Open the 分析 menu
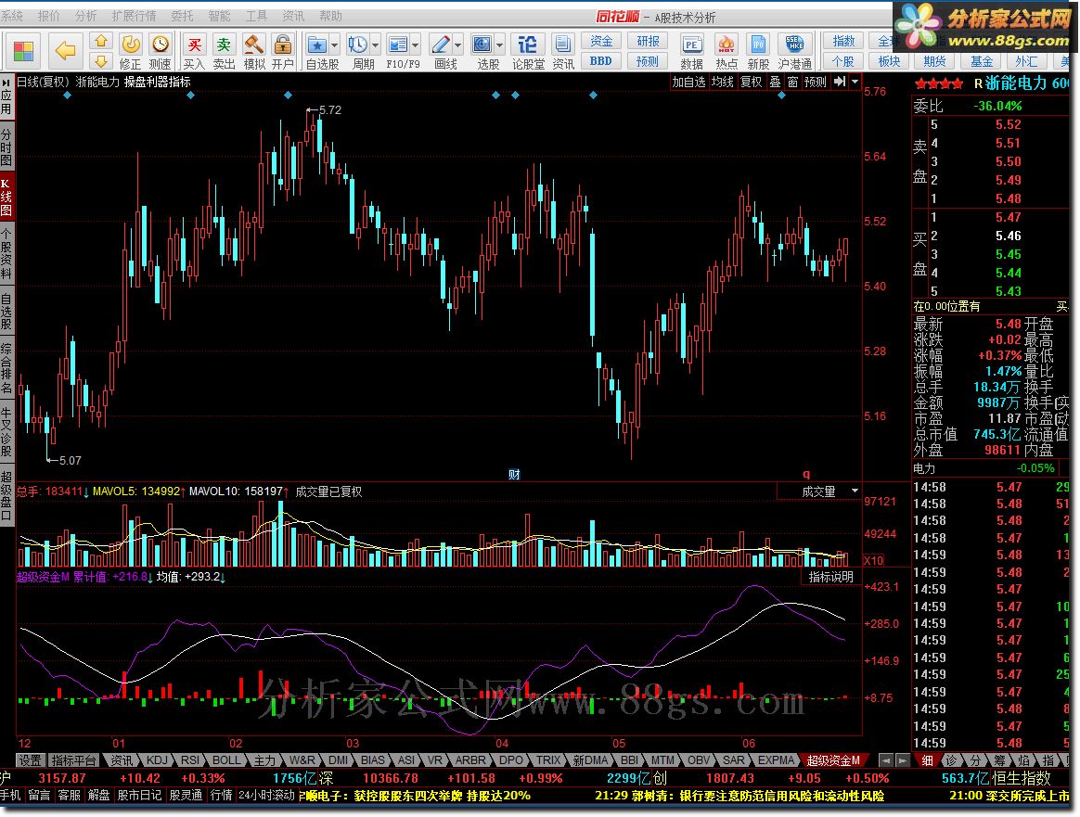1080x817 pixels. click(86, 16)
